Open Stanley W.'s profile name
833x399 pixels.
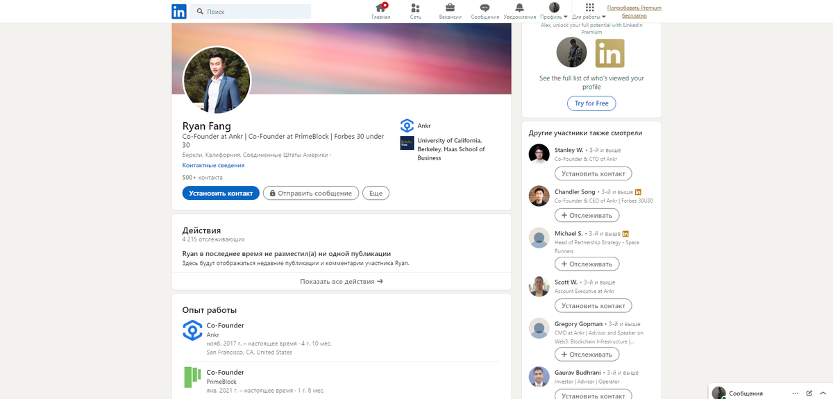(569, 150)
